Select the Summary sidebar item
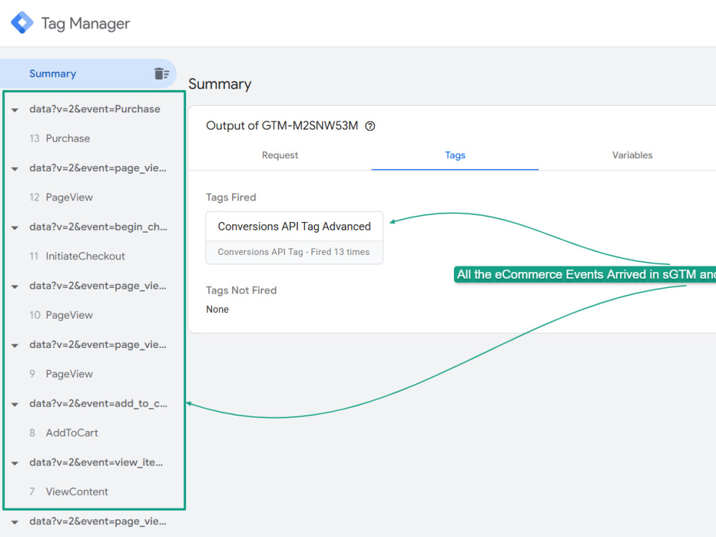 pyautogui.click(x=88, y=74)
